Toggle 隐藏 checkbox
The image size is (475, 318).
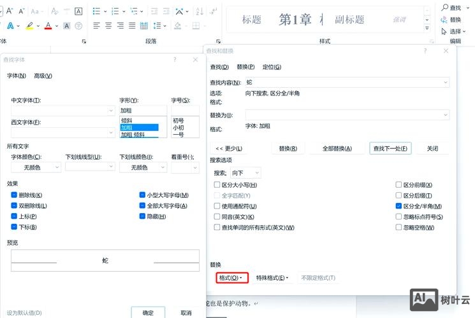click(x=142, y=216)
